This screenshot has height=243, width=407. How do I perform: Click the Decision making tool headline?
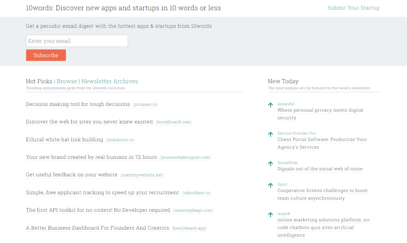coord(78,104)
